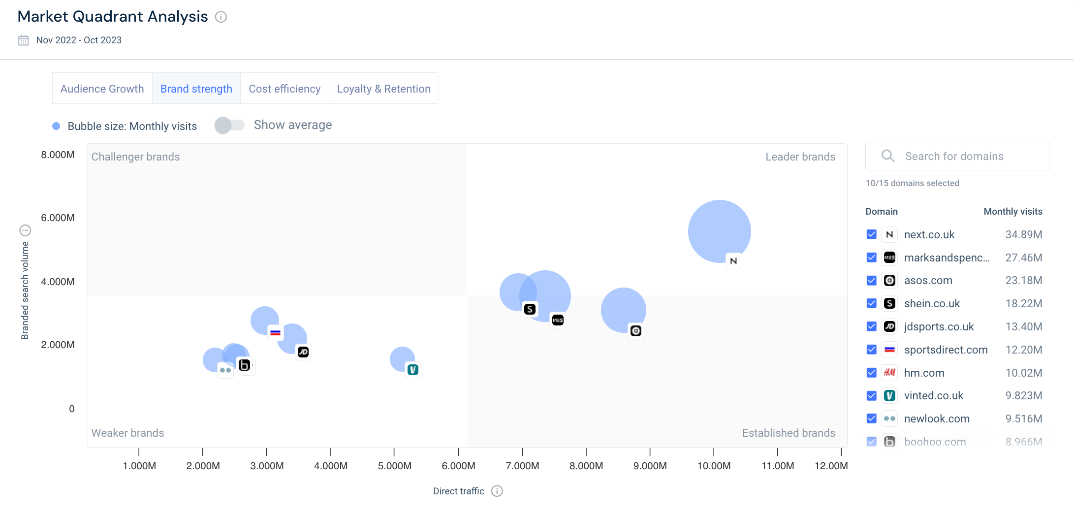Click the JD Sports bubble logo on chart

point(303,352)
